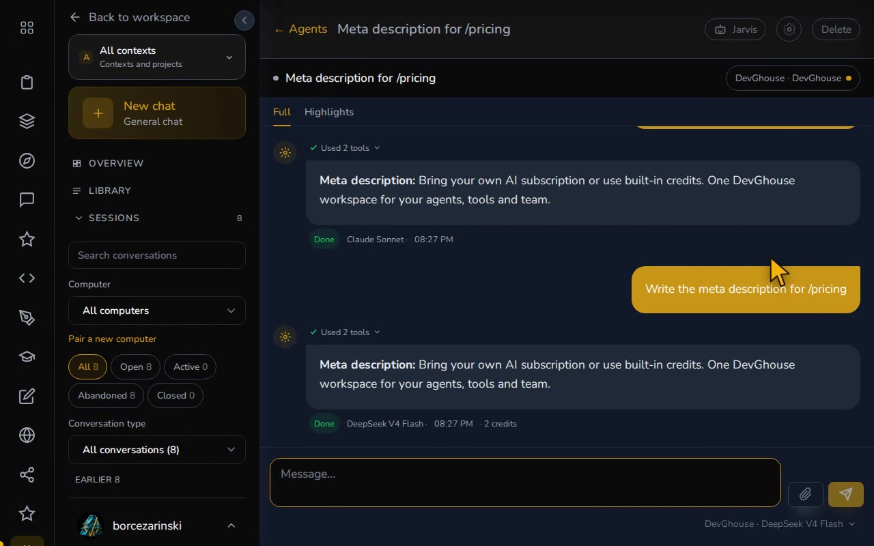The width and height of the screenshot is (874, 546).
Task: Focus the Search conversations field
Action: coord(157,255)
